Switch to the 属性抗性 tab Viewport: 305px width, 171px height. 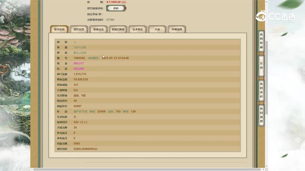[x=79, y=30]
